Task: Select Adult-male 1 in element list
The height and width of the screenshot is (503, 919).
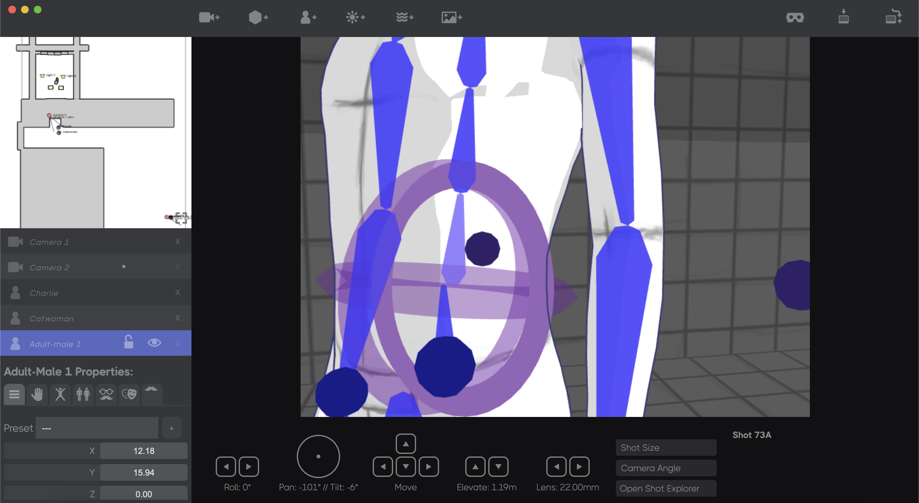Action: point(96,343)
